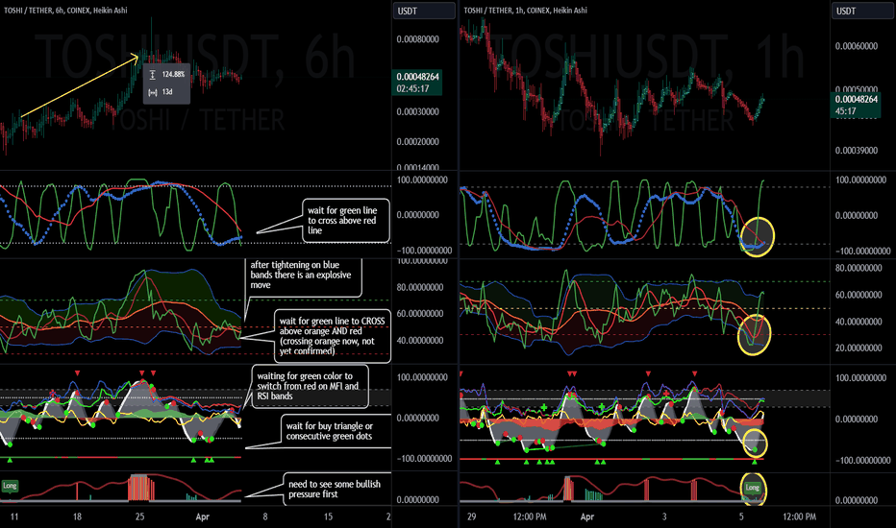896x528 pixels.
Task: Click the Apr label on 6h time axis
Action: point(202,516)
